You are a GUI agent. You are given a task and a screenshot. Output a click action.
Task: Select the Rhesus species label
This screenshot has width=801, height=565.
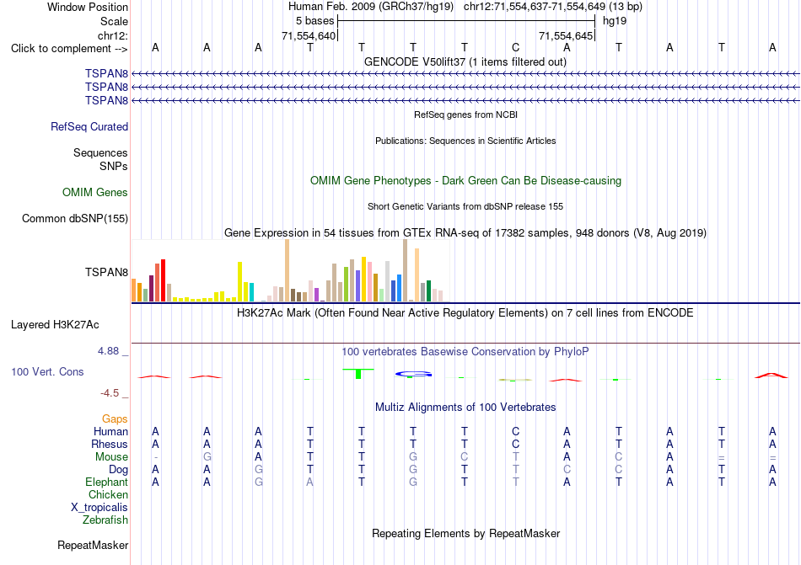110,444
